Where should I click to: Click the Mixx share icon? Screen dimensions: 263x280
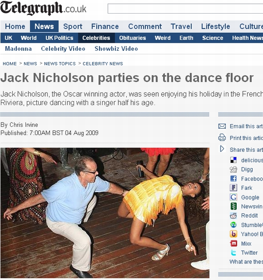pyautogui.click(x=233, y=243)
